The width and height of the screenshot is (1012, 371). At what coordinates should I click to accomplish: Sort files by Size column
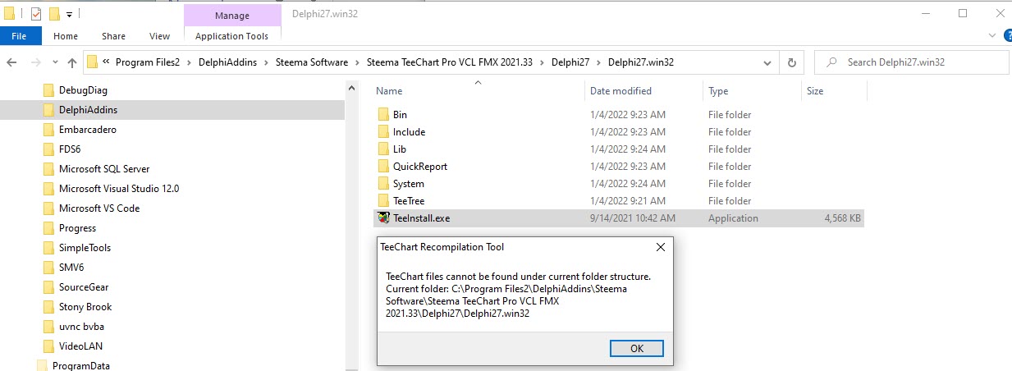click(815, 91)
